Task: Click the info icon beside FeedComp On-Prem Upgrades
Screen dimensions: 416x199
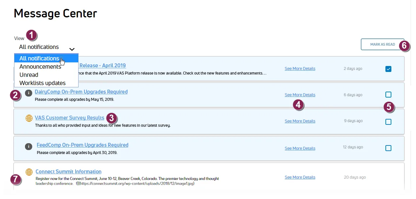Action: click(x=29, y=146)
